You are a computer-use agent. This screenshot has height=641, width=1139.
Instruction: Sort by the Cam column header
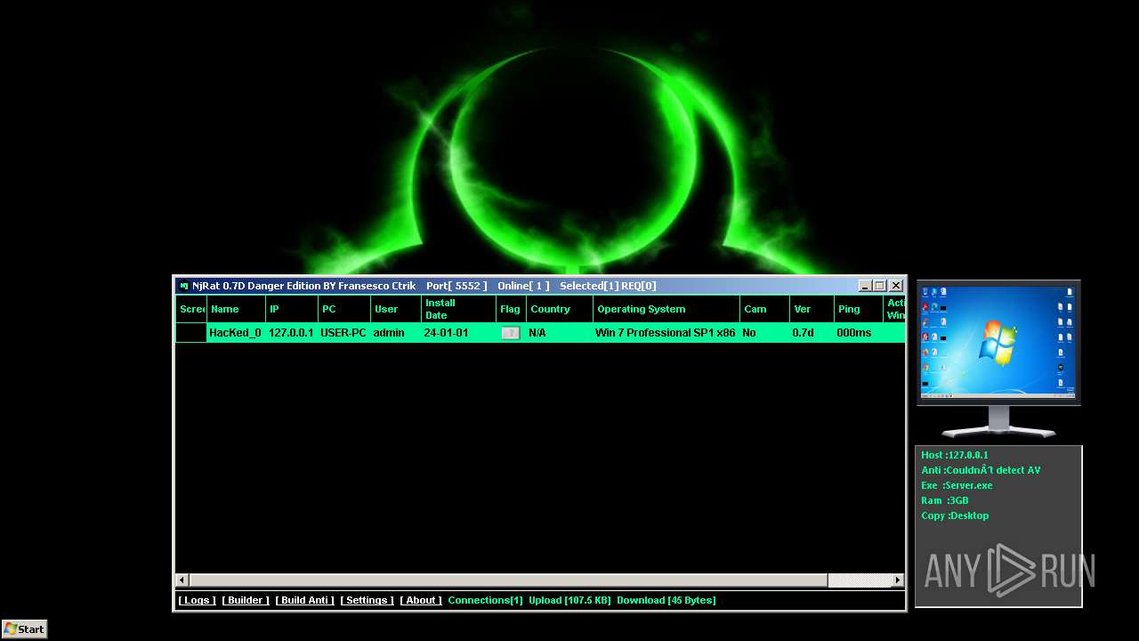click(x=764, y=309)
